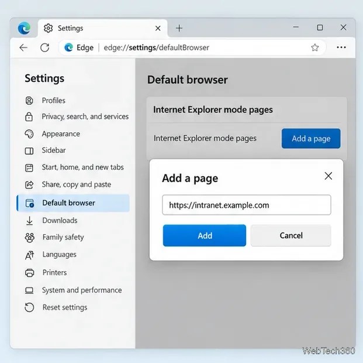This screenshot has height=363, width=363.
Task: Open Sidebar settings
Action: (x=54, y=150)
